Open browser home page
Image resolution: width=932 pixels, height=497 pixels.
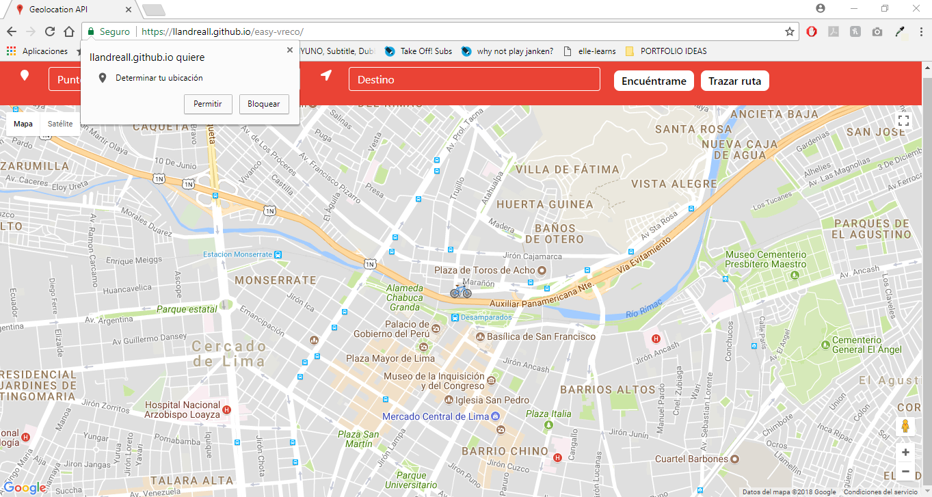pos(69,31)
